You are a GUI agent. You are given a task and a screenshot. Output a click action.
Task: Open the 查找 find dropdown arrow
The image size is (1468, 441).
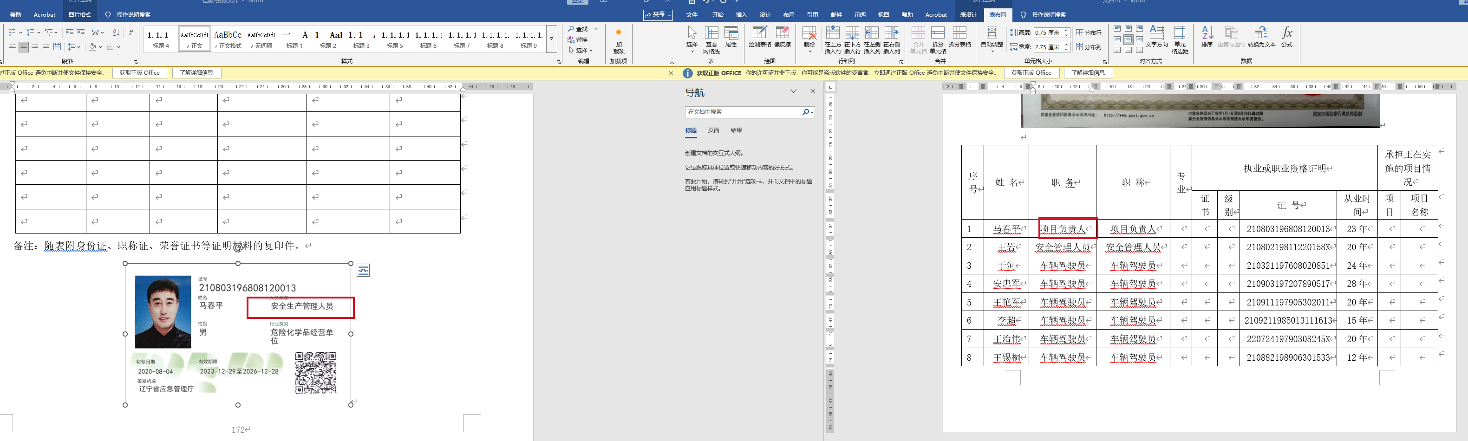point(596,29)
